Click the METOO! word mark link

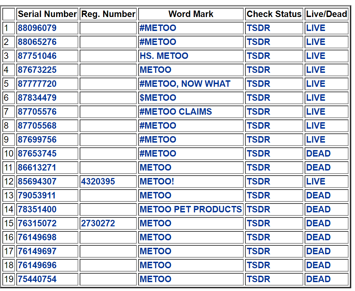pyautogui.click(x=157, y=181)
